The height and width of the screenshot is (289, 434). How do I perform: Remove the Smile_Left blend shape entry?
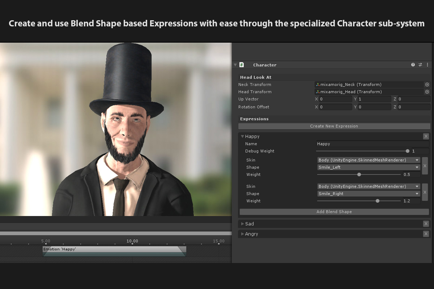(425, 166)
